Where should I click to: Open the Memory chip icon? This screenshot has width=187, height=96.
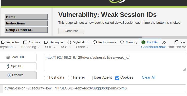coord(122,42)
